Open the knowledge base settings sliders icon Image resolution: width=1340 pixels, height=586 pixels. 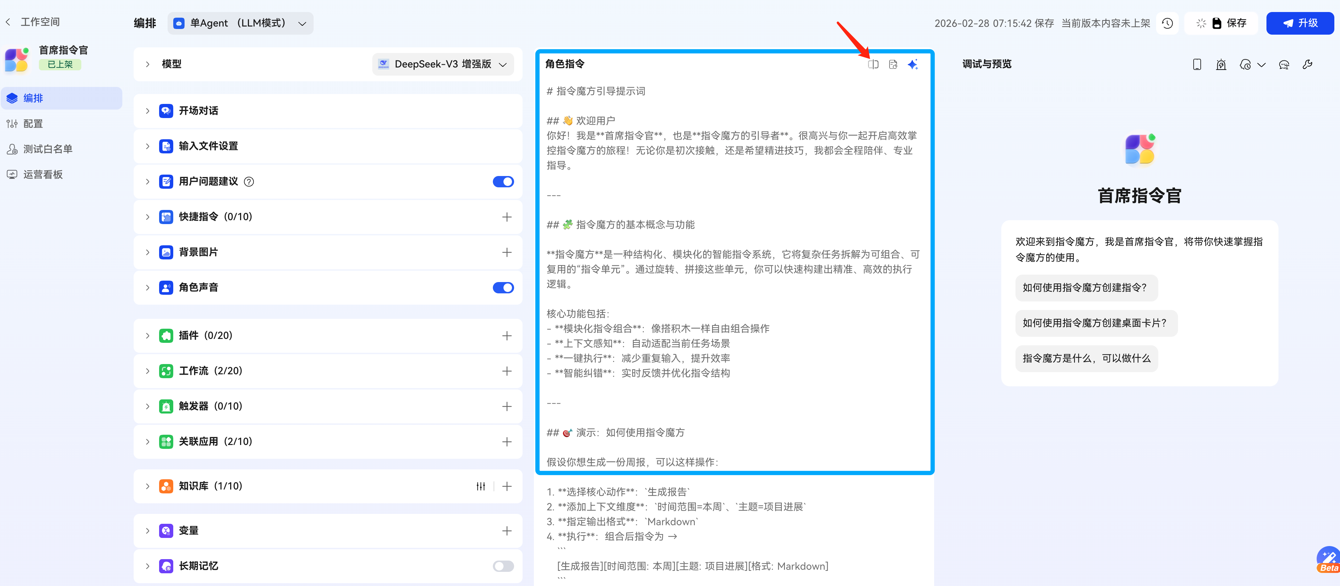(480, 486)
